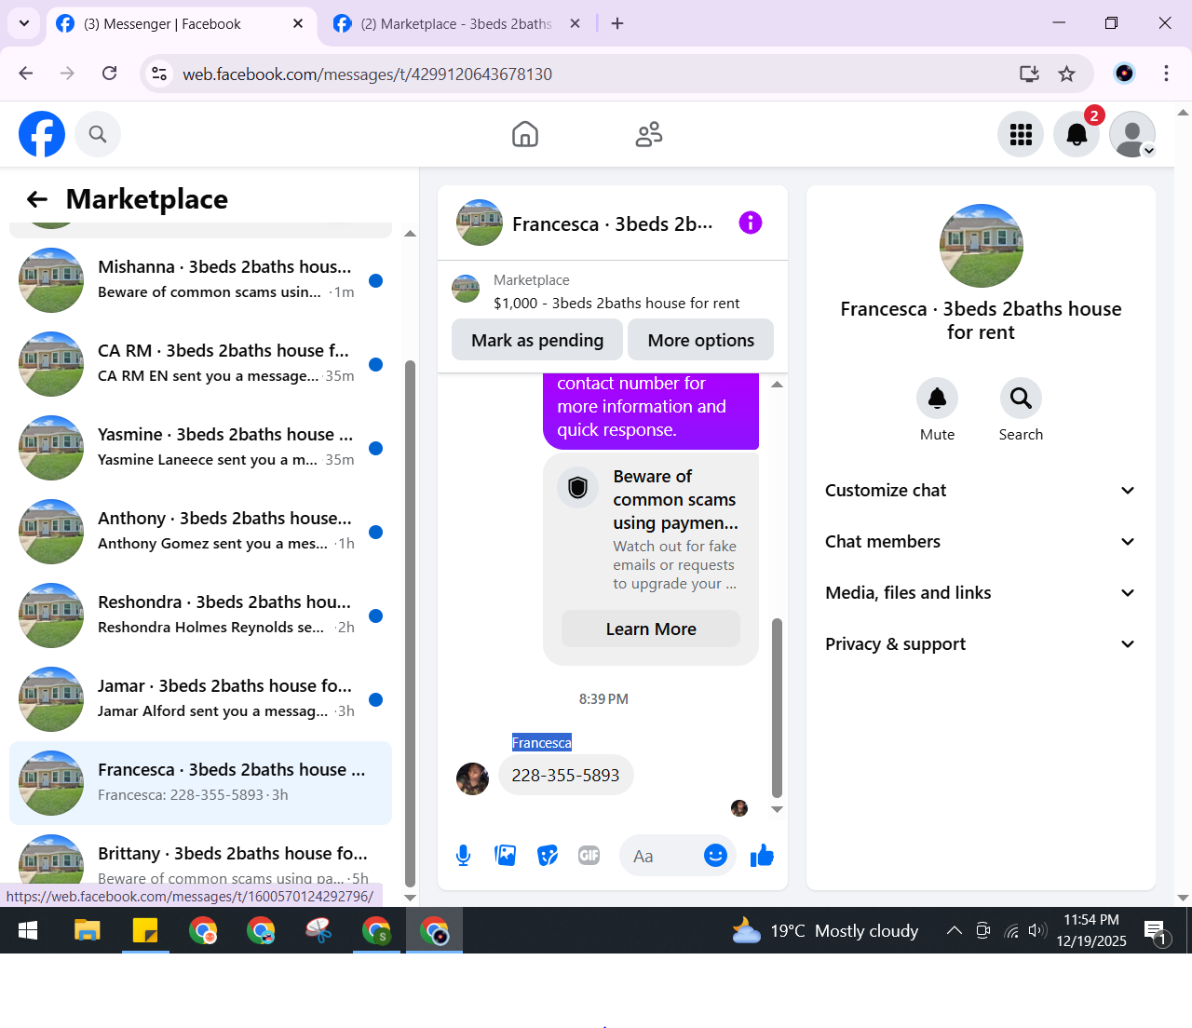
Task: Open File Explorer from taskbar
Action: [88, 930]
